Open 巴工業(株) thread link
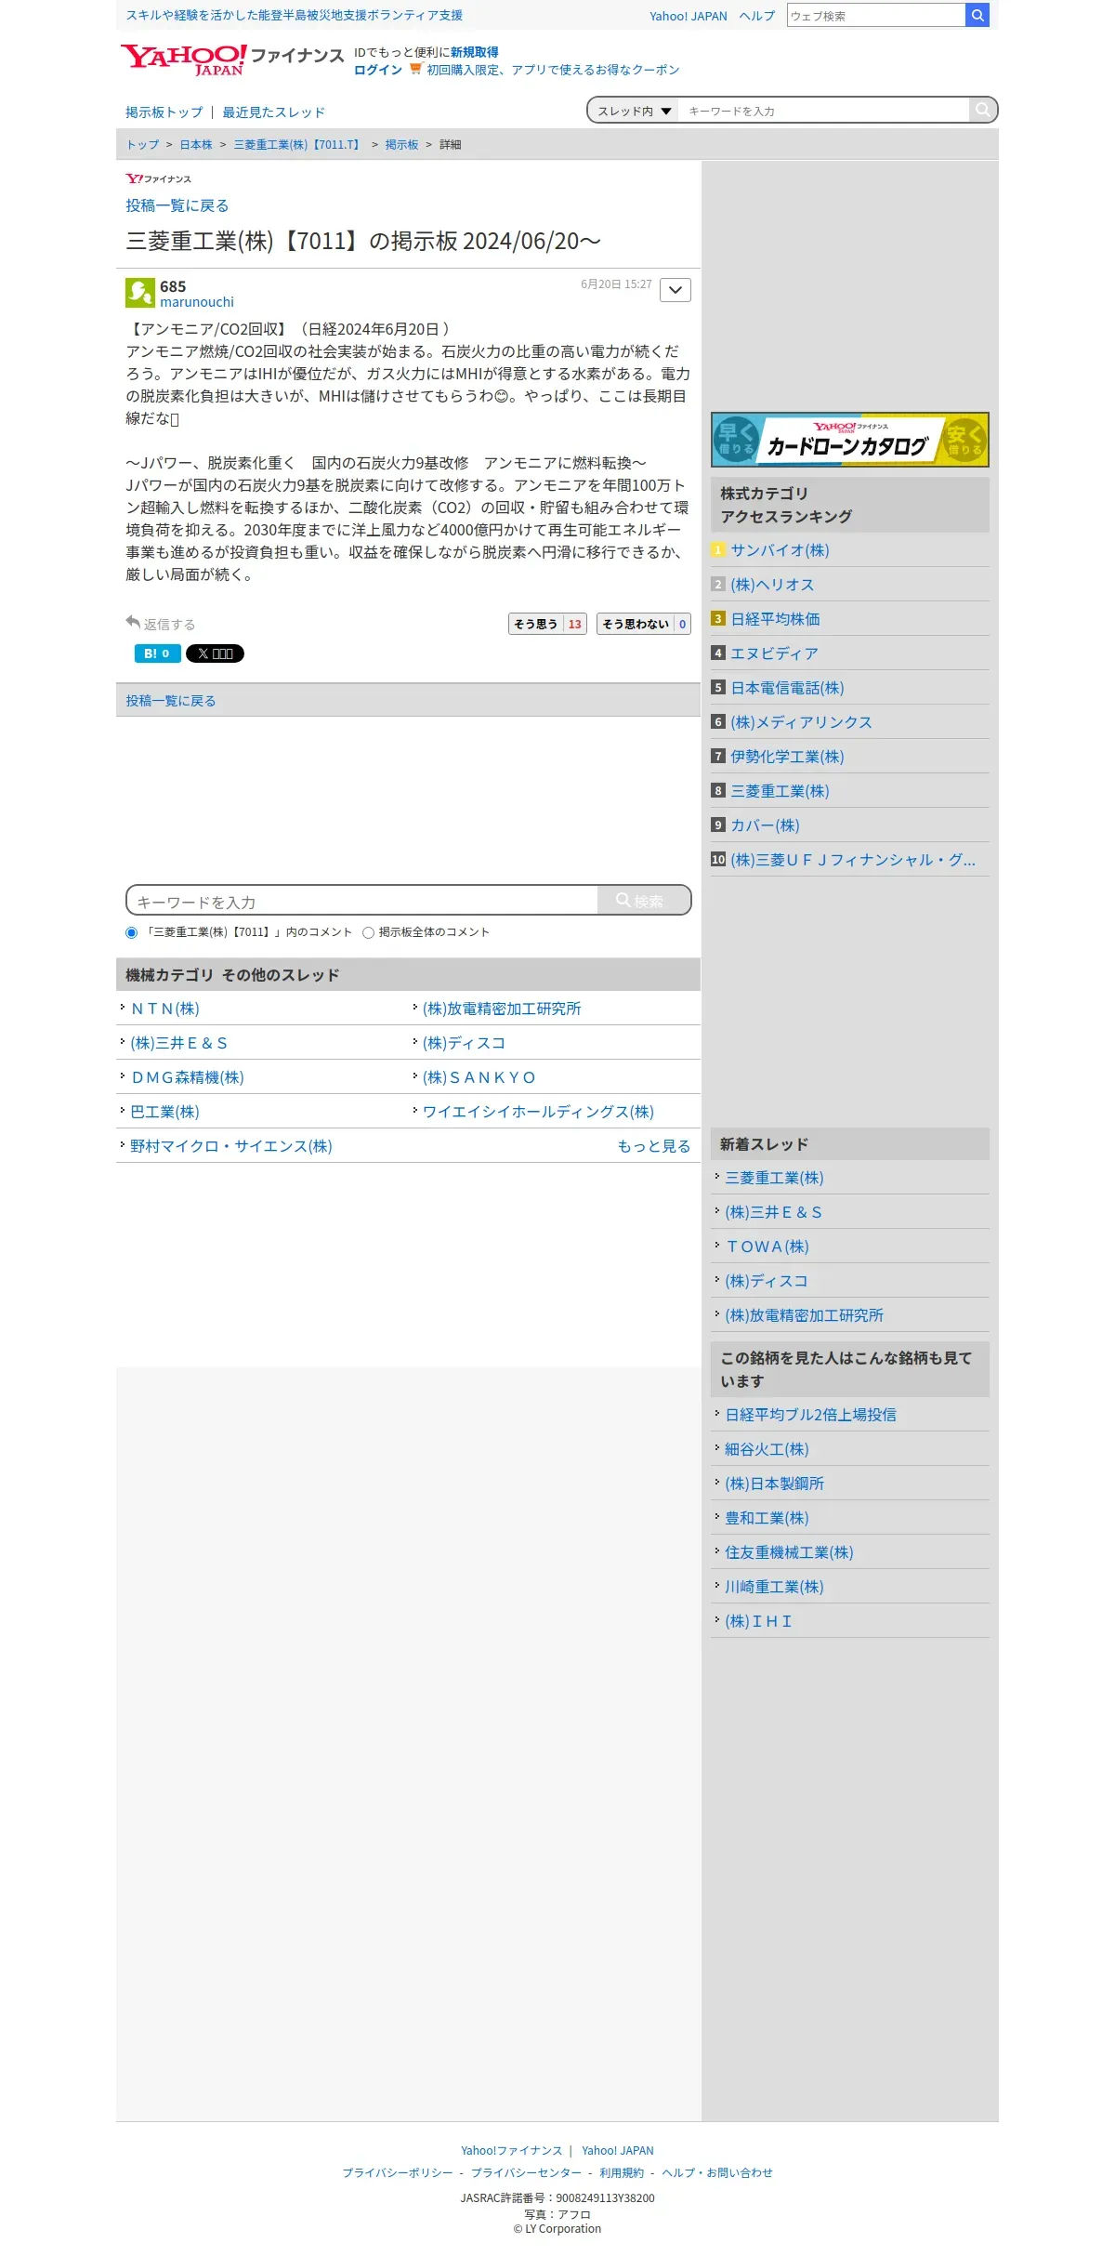The height and width of the screenshot is (2256, 1115). 164,1112
